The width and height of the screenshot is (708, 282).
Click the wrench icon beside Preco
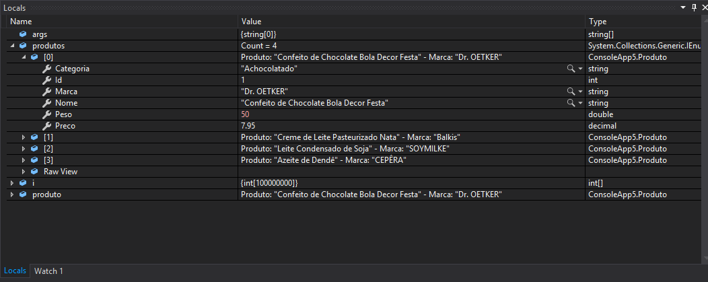(46, 126)
